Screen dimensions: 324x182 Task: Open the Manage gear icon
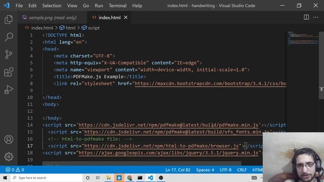(x=9, y=157)
